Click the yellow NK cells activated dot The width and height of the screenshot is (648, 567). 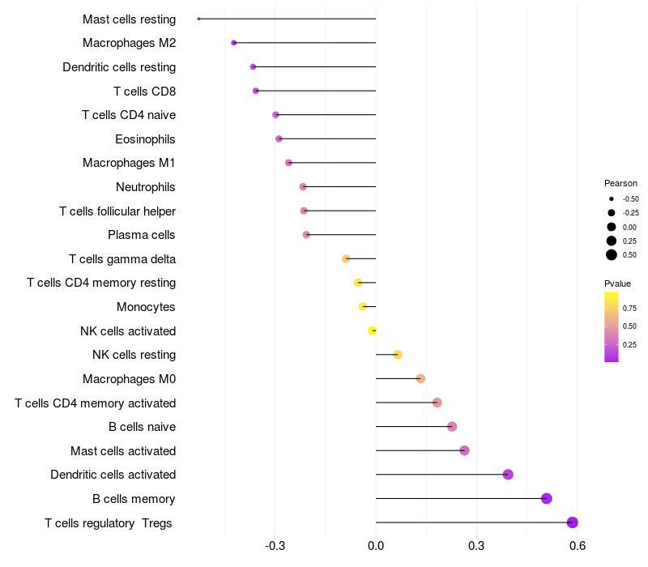click(372, 330)
